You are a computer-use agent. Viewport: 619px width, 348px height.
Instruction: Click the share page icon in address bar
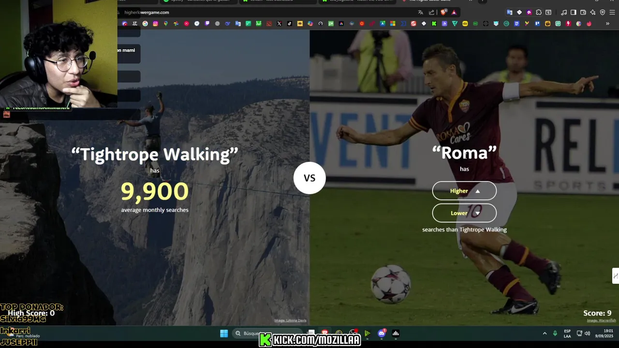tap(431, 13)
